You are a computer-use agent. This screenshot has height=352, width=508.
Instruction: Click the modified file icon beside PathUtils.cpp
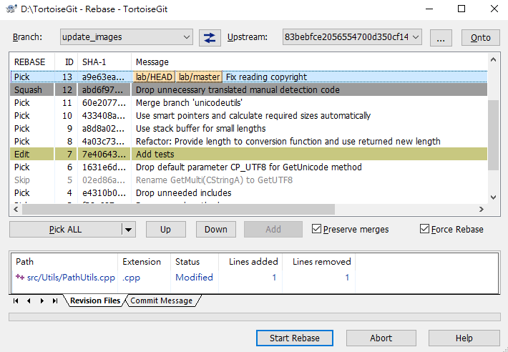[x=20, y=277]
